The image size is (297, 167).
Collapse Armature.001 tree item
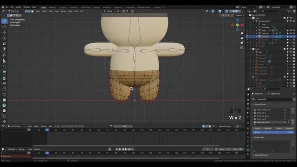pyautogui.click(x=253, y=21)
